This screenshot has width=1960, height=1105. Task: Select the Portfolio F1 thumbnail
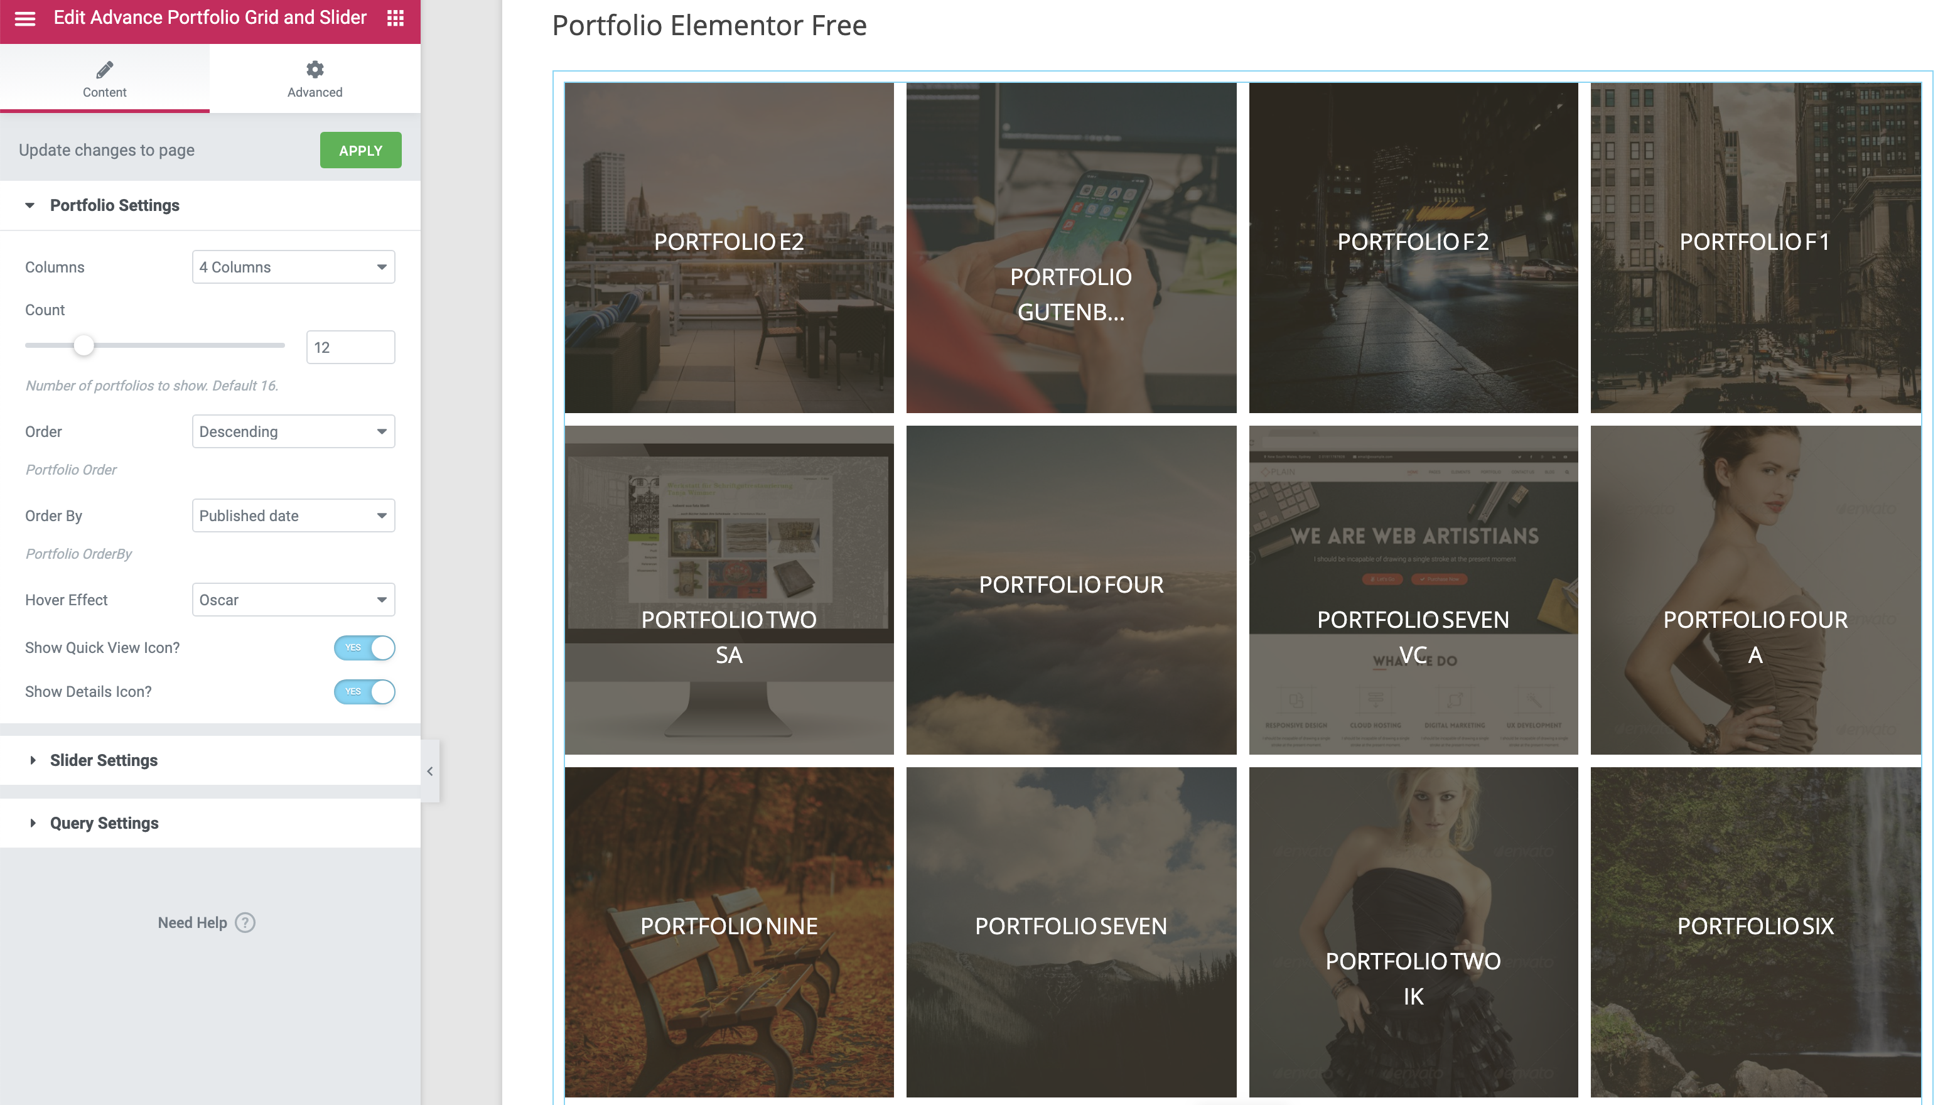(1756, 248)
